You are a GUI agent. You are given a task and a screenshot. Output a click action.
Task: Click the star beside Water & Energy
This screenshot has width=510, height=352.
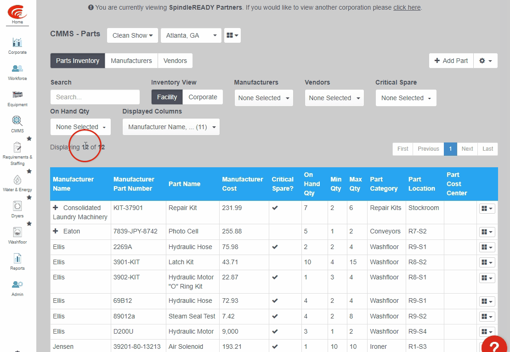pos(29,171)
